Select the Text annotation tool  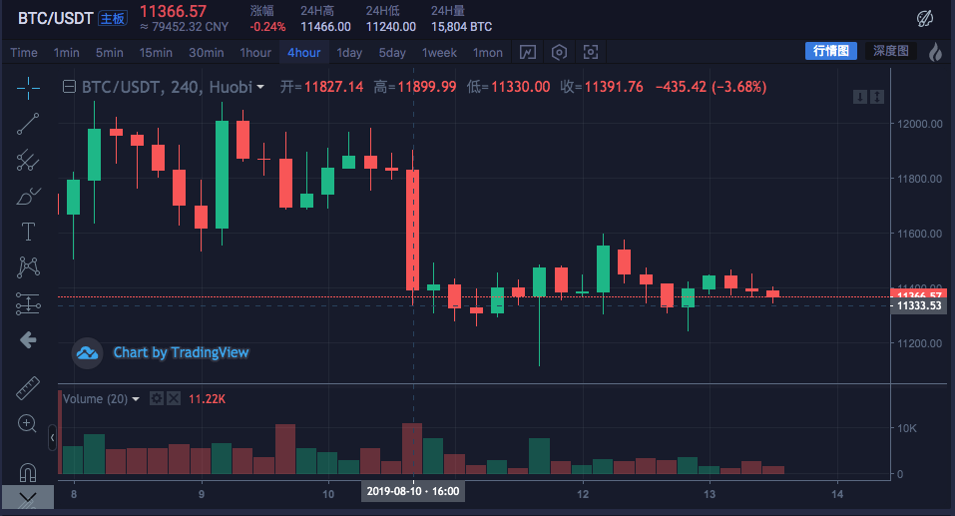click(28, 232)
